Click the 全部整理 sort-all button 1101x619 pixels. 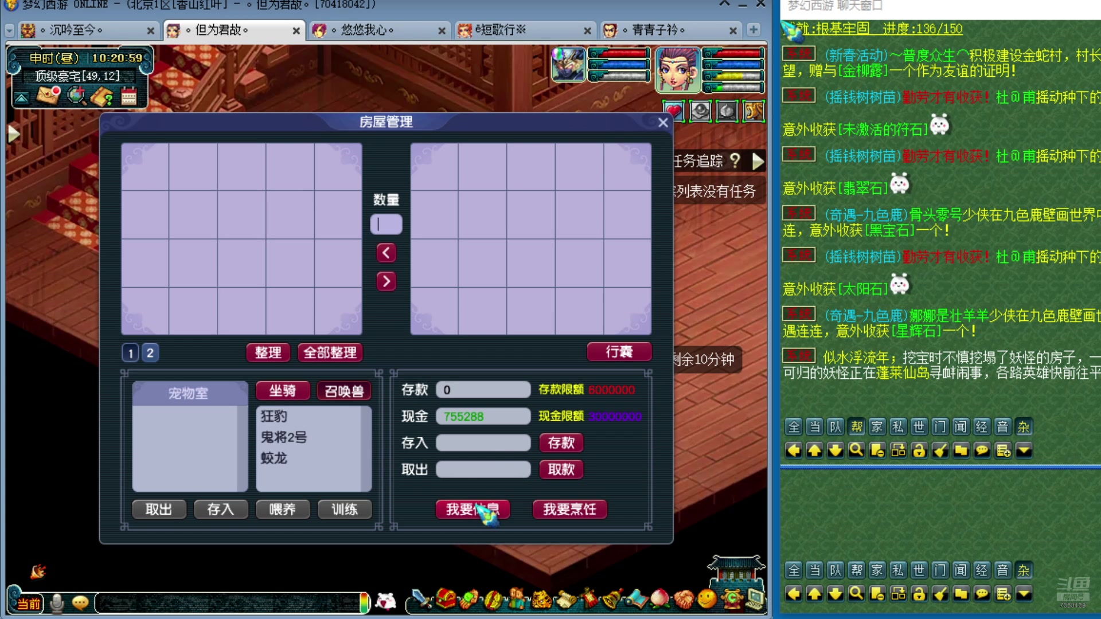pyautogui.click(x=330, y=352)
